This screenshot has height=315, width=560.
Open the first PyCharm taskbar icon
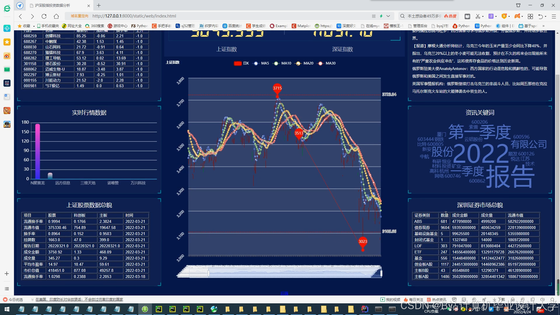tap(159, 309)
